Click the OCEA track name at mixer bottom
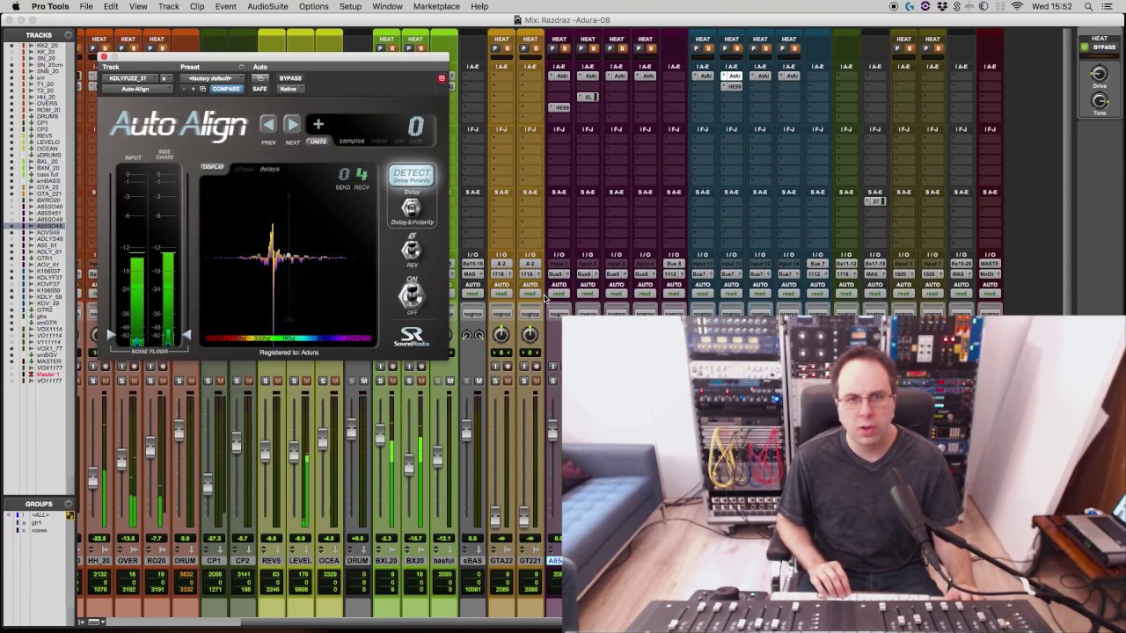This screenshot has width=1126, height=633. pos(329,561)
